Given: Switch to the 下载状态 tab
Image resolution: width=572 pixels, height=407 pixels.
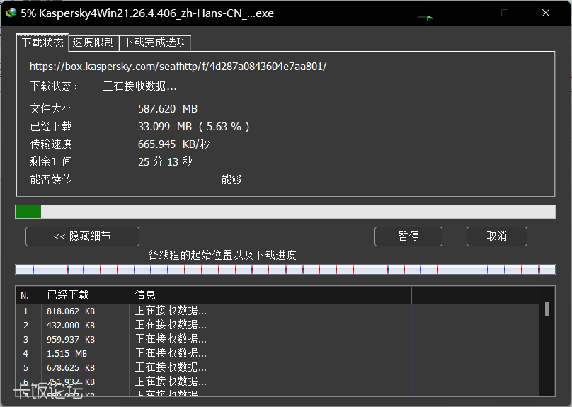Looking at the screenshot, I should 42,42.
